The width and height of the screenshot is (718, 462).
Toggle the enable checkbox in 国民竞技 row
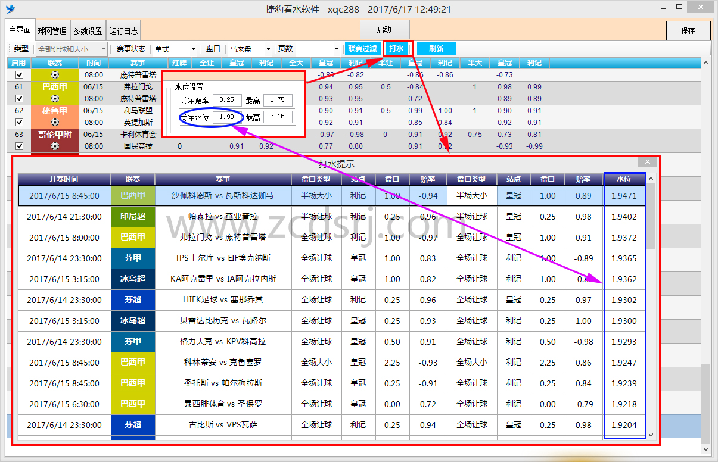click(19, 146)
